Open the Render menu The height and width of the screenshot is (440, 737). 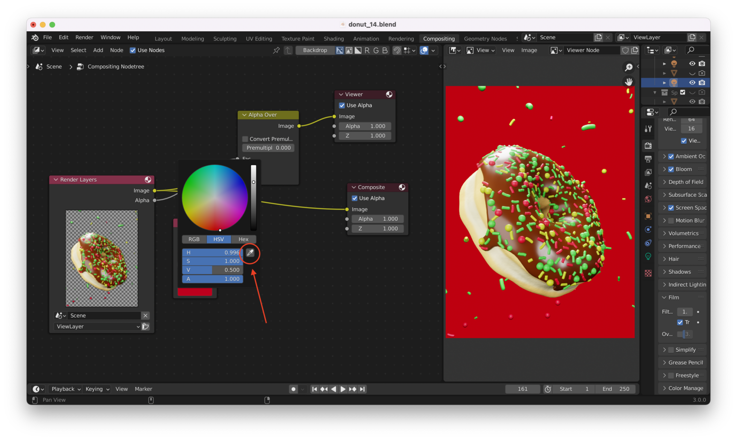click(x=84, y=38)
